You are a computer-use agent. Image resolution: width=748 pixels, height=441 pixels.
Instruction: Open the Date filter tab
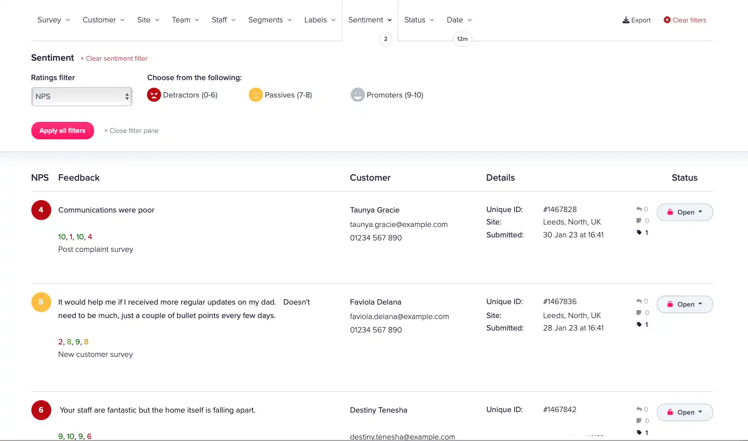click(459, 20)
